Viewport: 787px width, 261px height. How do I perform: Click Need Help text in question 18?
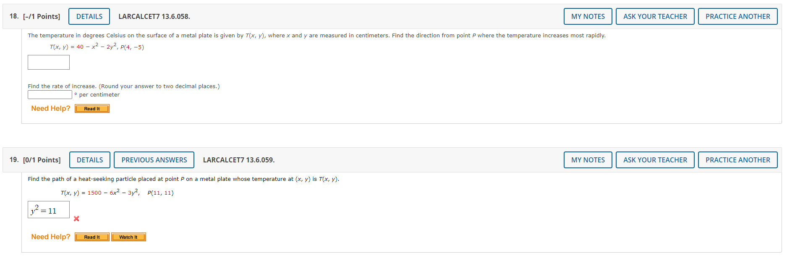[51, 108]
